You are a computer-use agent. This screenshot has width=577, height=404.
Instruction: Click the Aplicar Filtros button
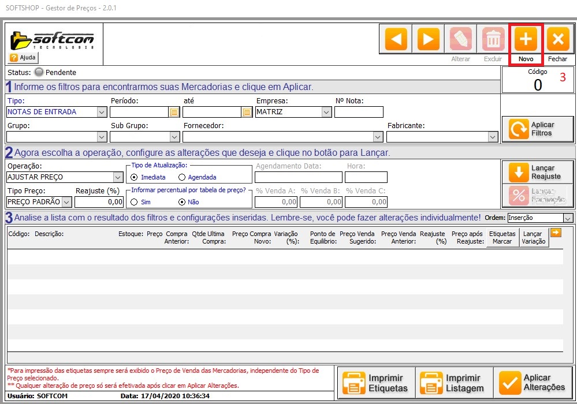(x=537, y=129)
